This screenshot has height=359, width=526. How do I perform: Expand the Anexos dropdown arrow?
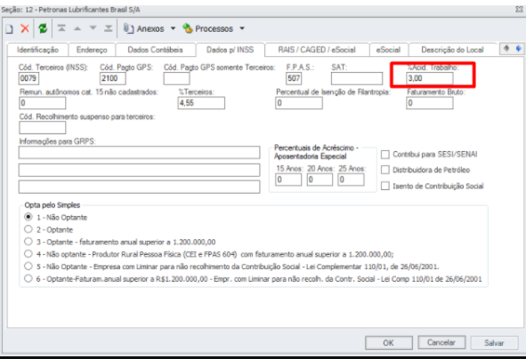173,28
